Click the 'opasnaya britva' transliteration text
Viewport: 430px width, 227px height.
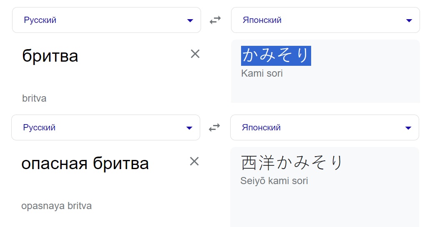click(56, 206)
